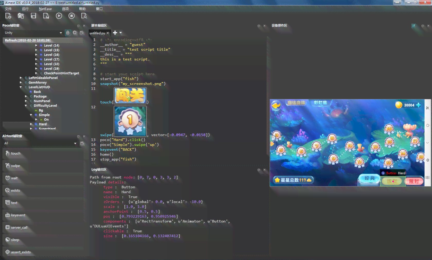Open an existing script from folder
This screenshot has height=260, width=432.
point(21,16)
